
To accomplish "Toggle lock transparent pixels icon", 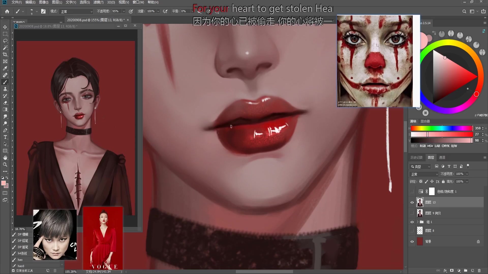I will click(x=421, y=181).
